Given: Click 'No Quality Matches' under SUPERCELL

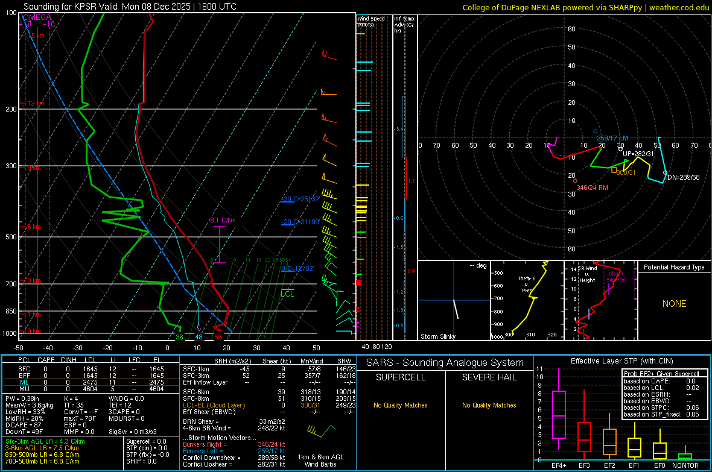Looking at the screenshot, I should pyautogui.click(x=401, y=405).
